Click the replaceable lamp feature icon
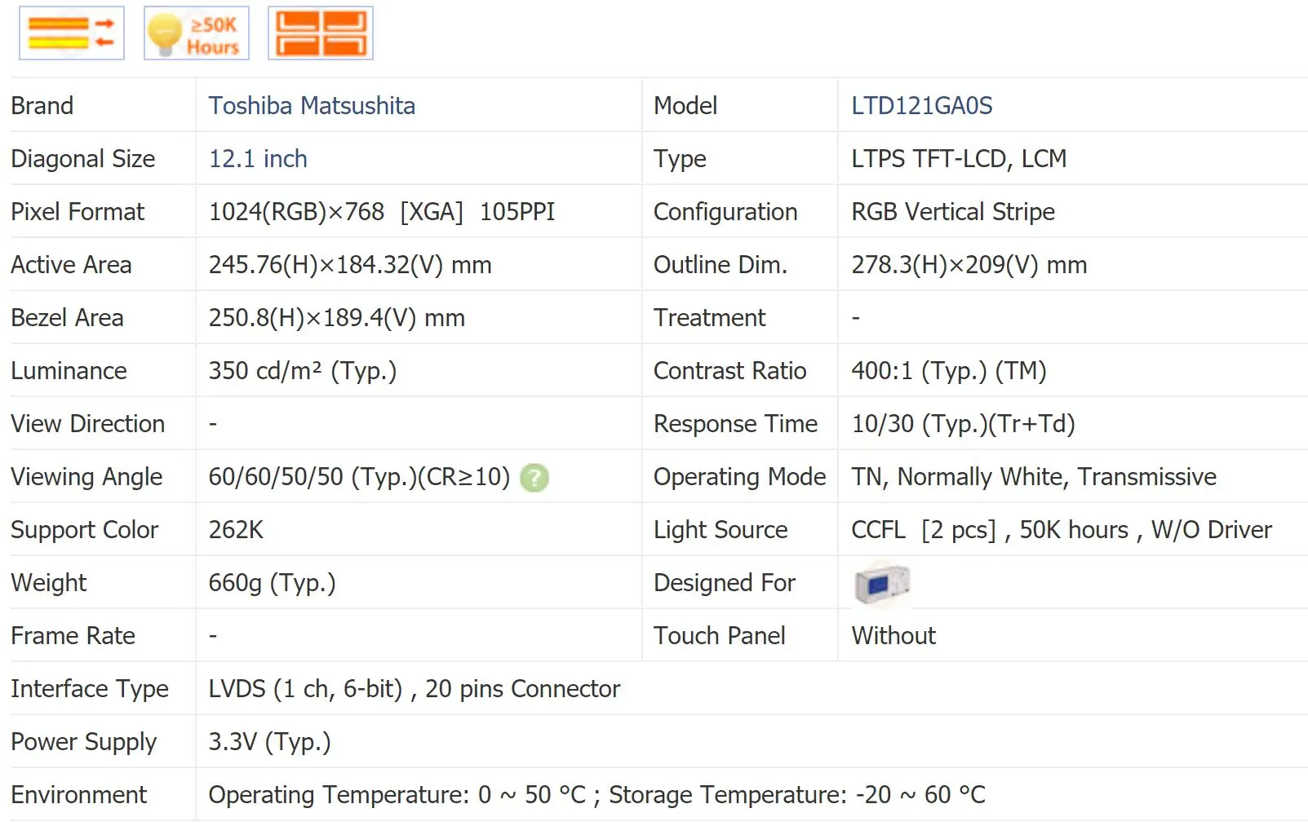 72,33
